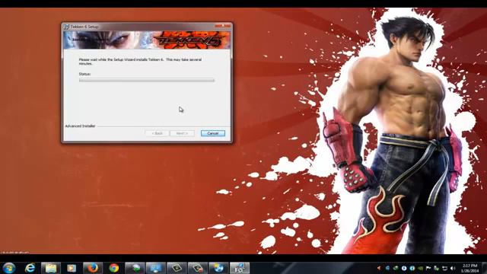Screen dimensions: 487x274
Task: Open the network status tray icon
Action: (444, 268)
